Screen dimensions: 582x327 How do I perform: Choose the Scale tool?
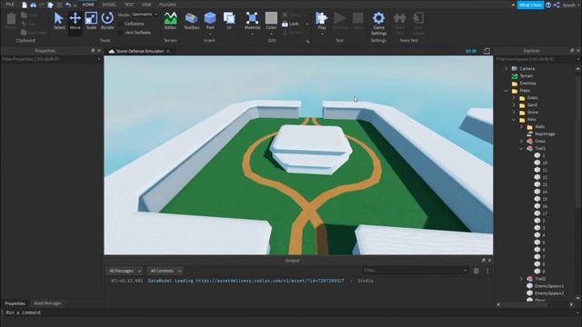pyautogui.click(x=91, y=21)
